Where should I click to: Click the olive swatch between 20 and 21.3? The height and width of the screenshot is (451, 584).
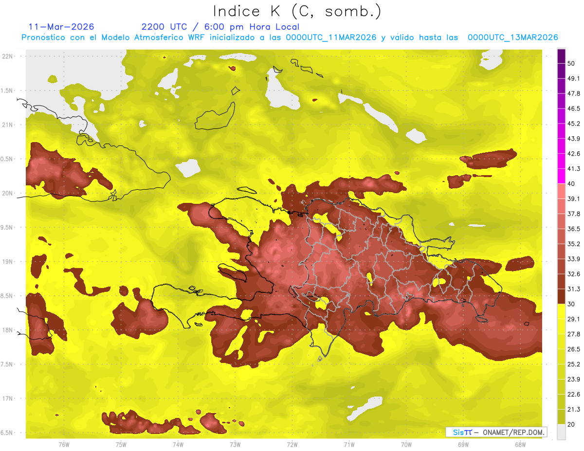(561, 417)
